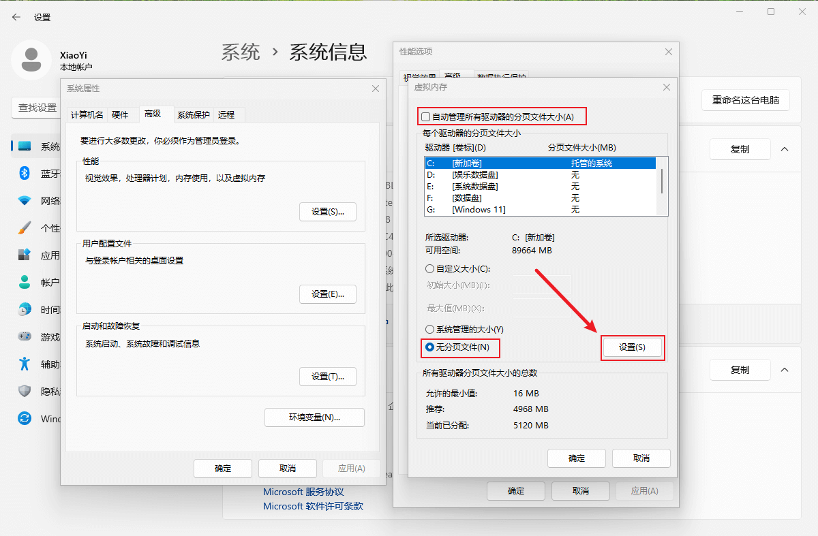Click the back arrow in the title bar
The image size is (818, 536).
tap(15, 16)
